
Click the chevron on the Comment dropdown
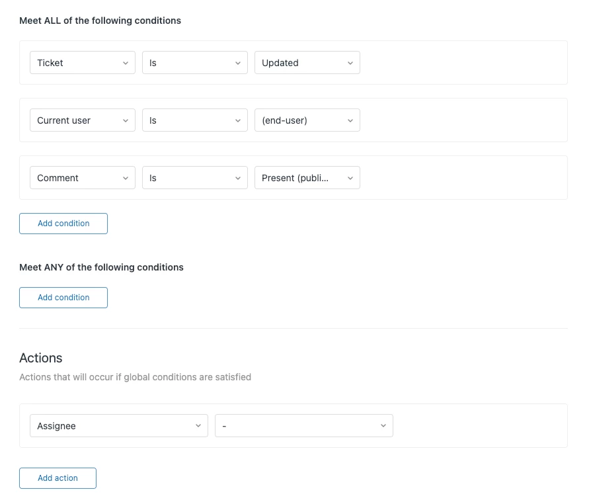(126, 178)
